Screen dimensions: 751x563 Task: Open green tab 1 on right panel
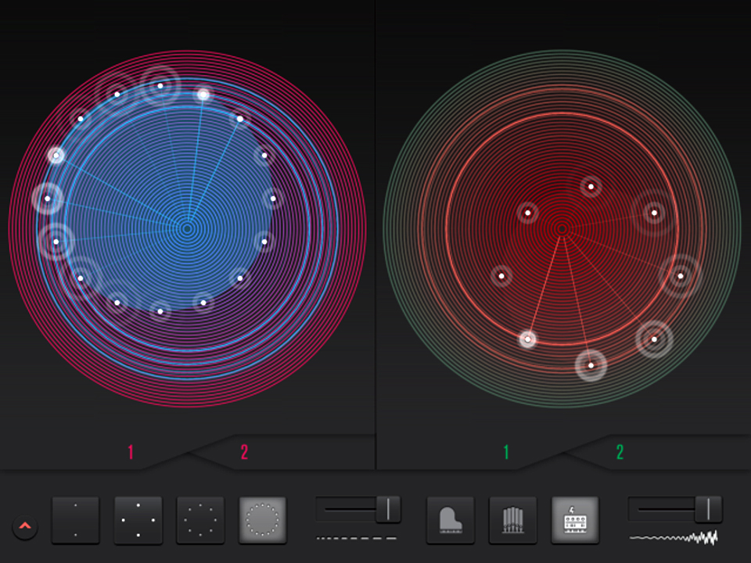pos(506,452)
